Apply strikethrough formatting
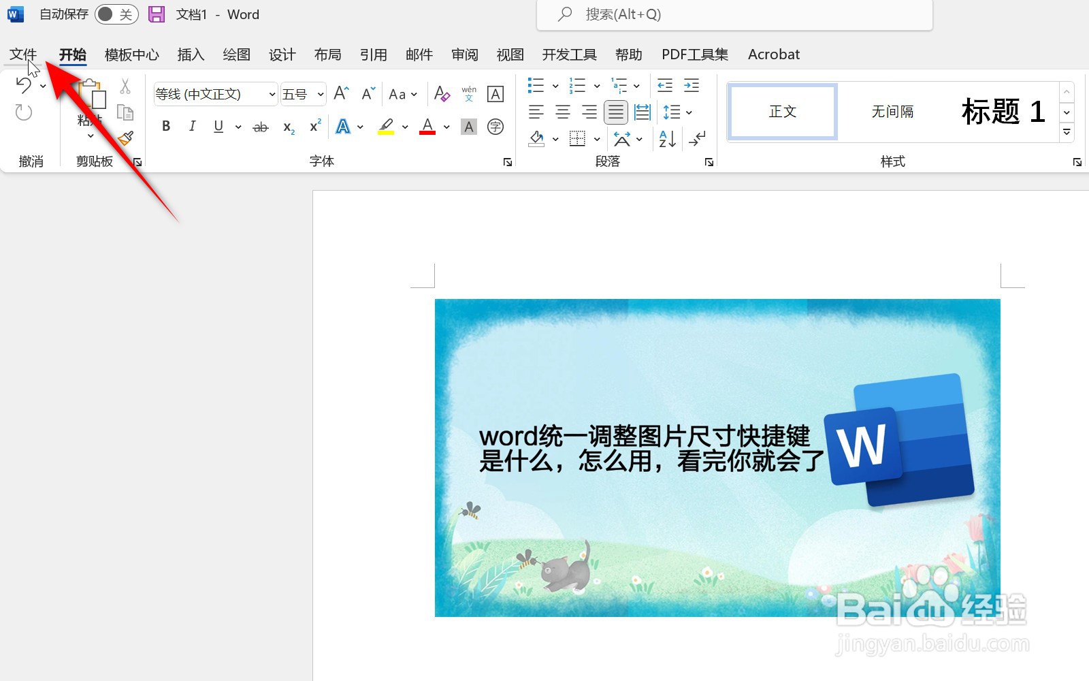Viewport: 1089px width, 681px height. [x=261, y=127]
